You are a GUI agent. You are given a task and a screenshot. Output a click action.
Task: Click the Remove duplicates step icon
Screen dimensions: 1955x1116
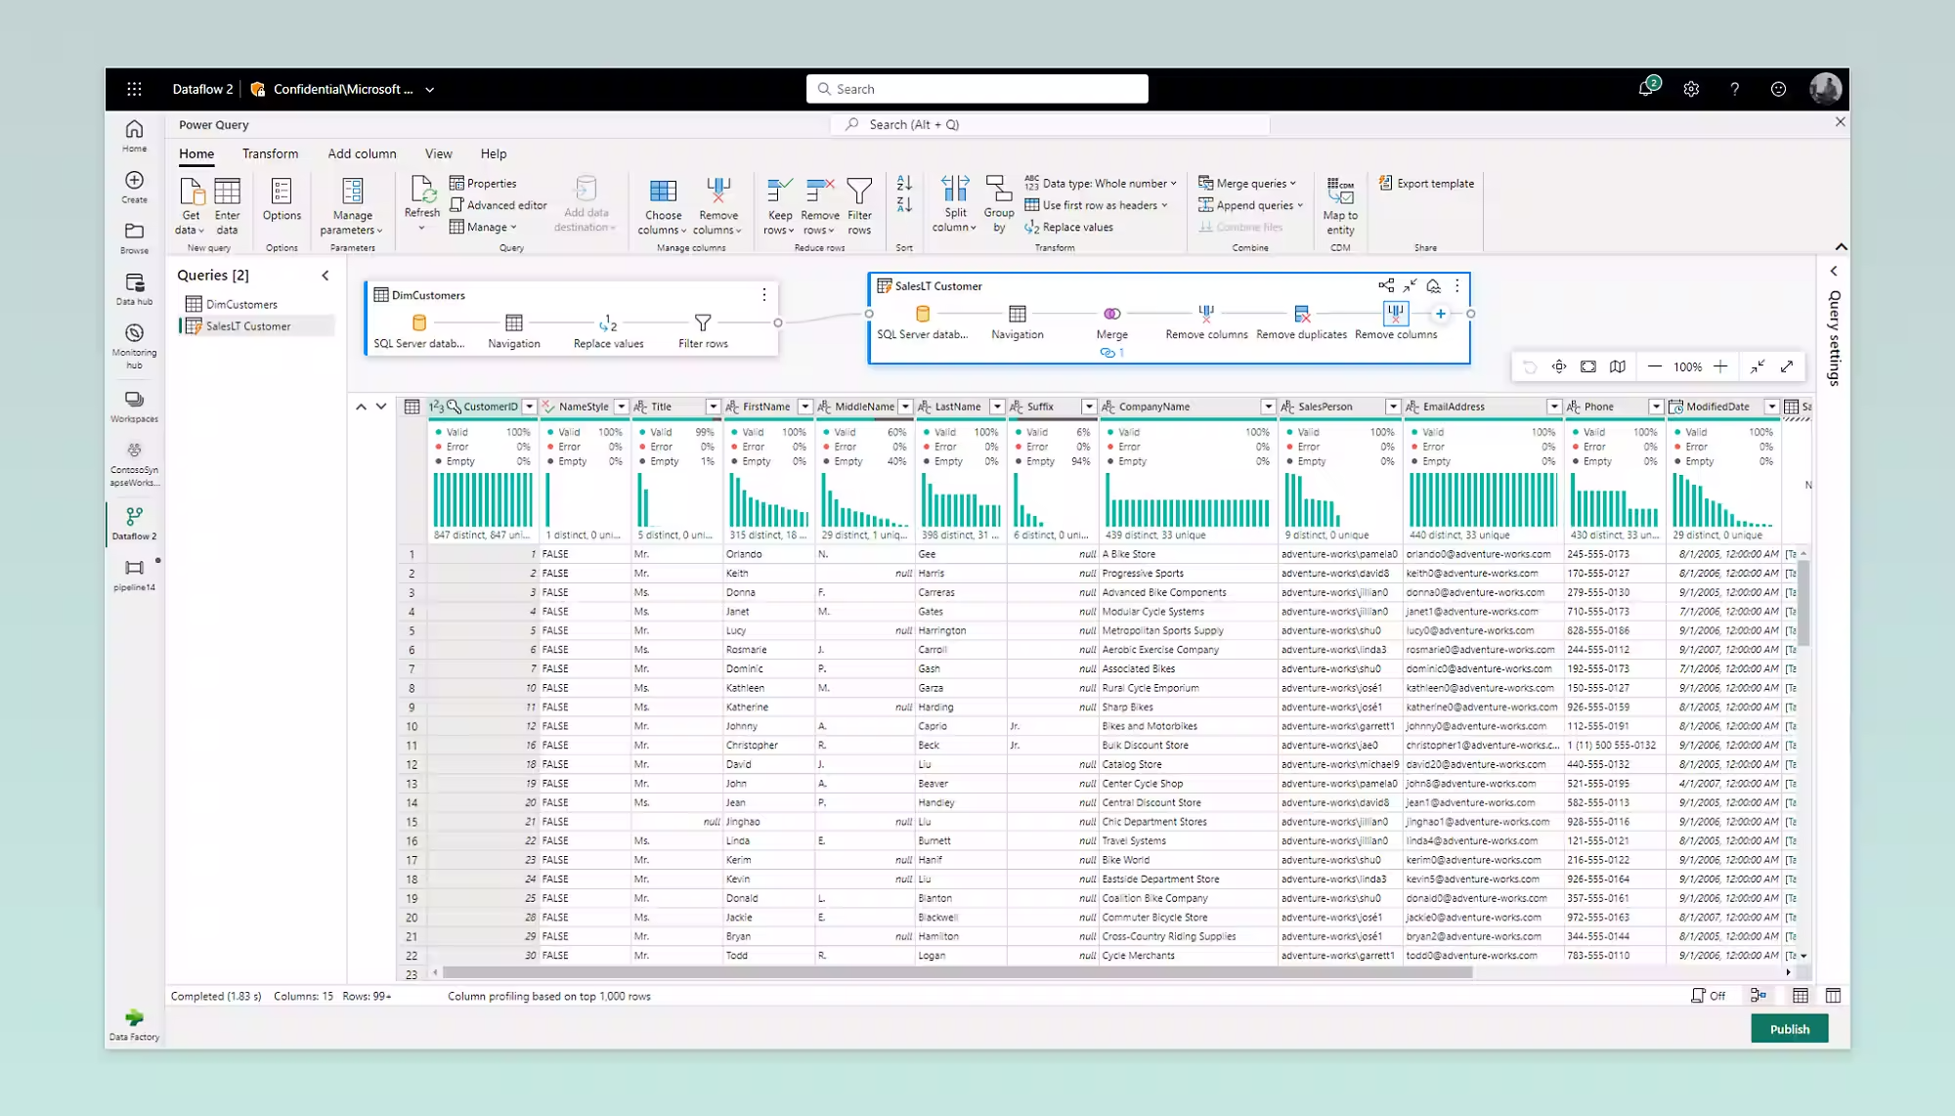(x=1301, y=314)
